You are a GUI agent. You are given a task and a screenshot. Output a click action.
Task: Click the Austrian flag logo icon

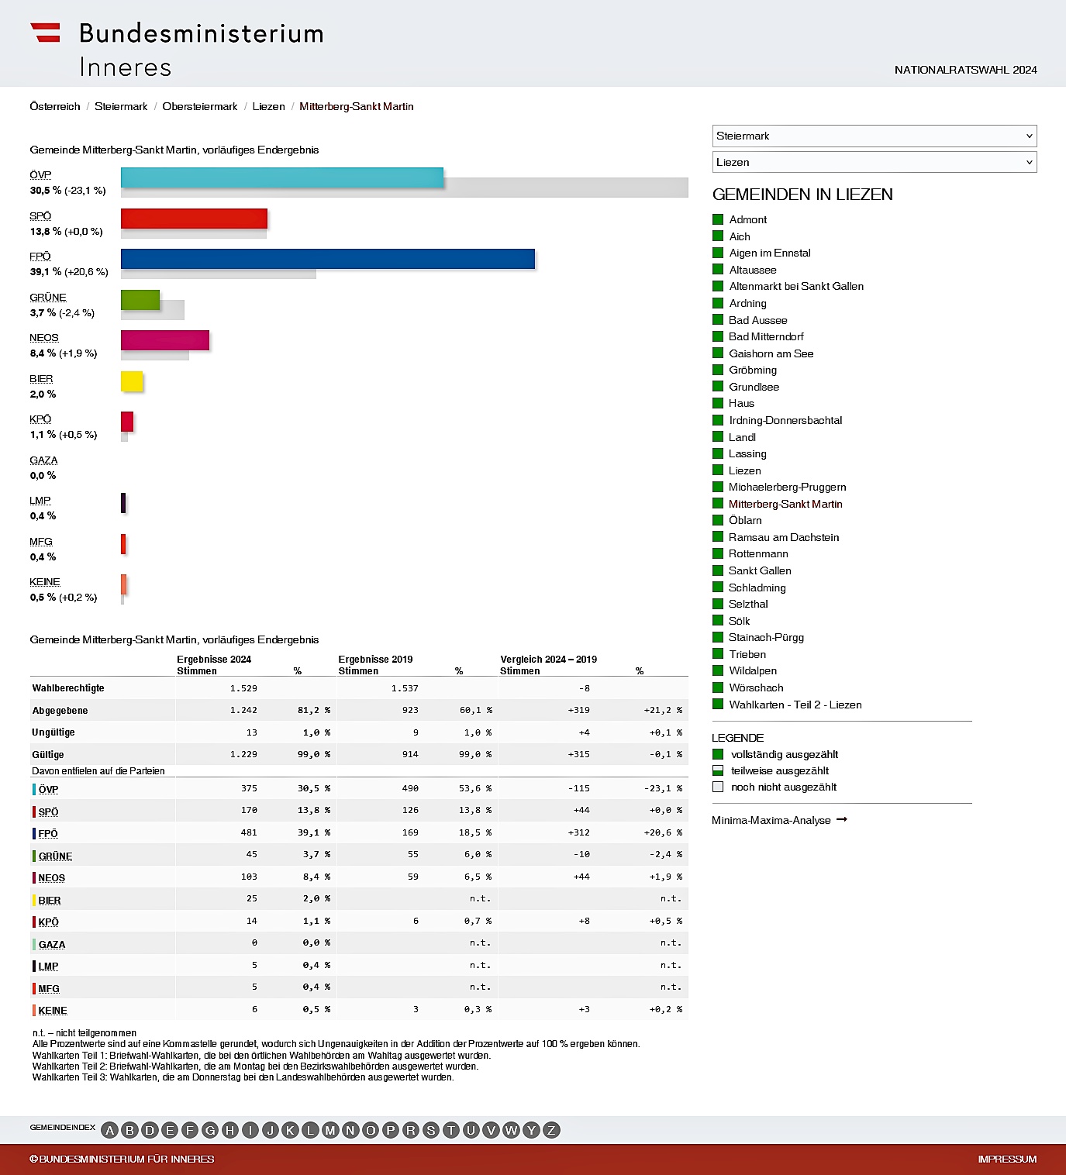click(x=45, y=33)
